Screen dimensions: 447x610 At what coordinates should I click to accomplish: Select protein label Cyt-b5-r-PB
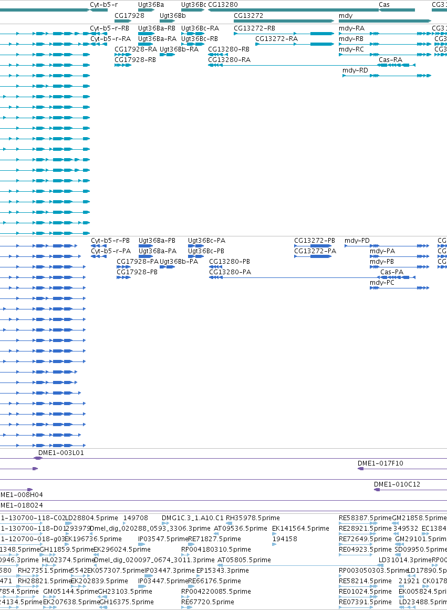point(110,241)
